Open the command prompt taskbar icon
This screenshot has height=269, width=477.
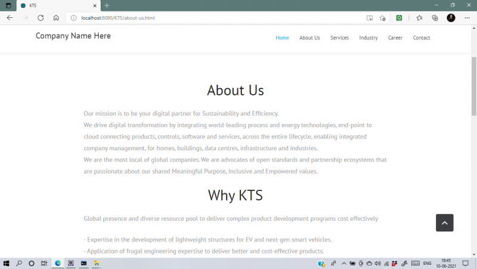[x=83, y=263]
